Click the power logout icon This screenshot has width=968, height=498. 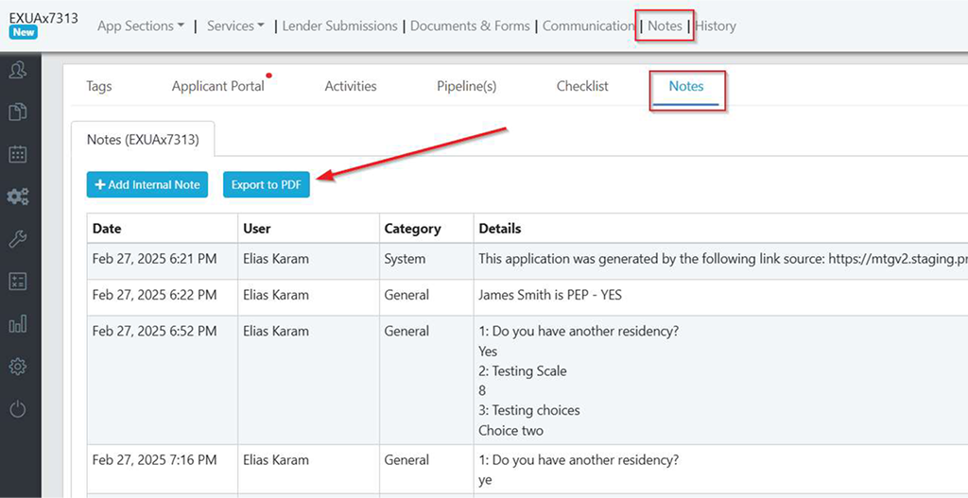pos(17,409)
